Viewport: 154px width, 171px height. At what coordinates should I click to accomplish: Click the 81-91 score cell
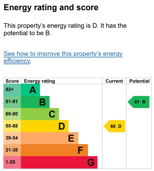click(12, 102)
